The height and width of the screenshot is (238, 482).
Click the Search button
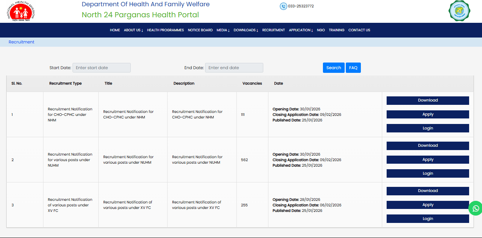click(x=333, y=67)
